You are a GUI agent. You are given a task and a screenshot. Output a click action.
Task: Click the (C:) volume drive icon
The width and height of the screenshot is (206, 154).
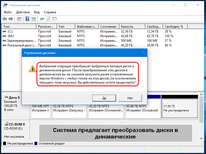point(5,31)
